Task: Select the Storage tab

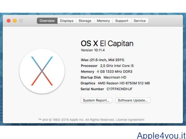Action: pyautogui.click(x=85, y=21)
